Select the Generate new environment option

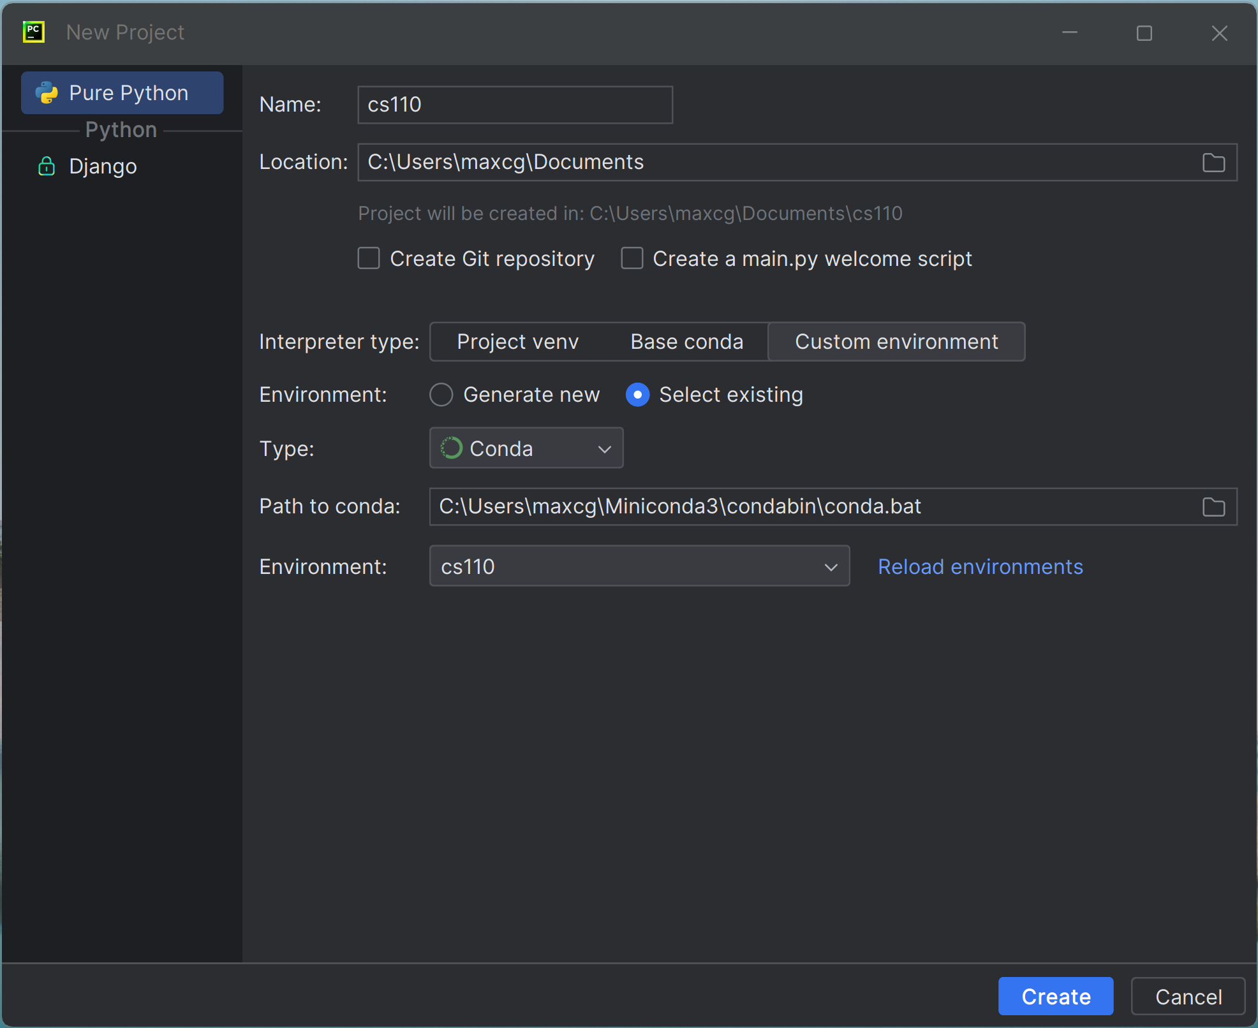pyautogui.click(x=441, y=394)
